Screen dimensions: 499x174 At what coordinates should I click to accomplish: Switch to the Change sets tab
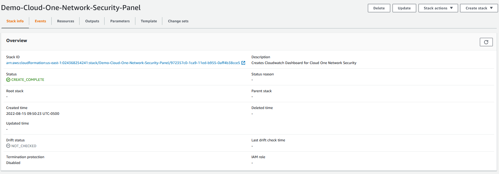point(178,21)
